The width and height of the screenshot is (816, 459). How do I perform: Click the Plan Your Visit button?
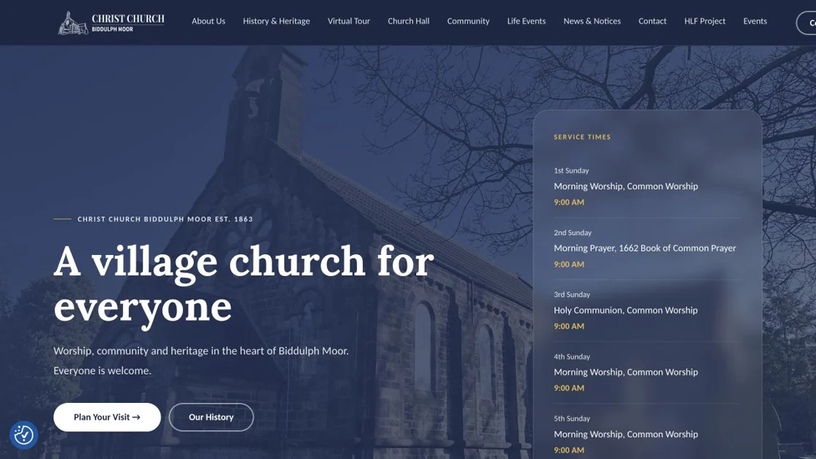(107, 417)
